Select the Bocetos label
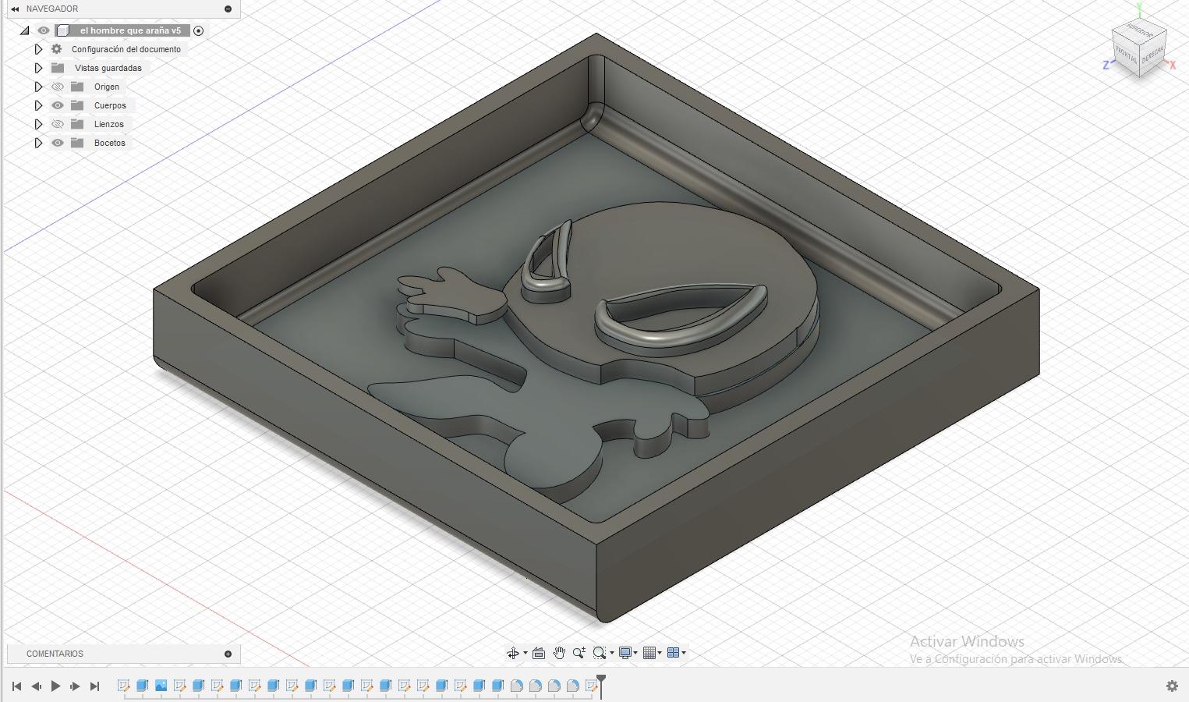Viewport: 1189px width, 702px height. (110, 143)
